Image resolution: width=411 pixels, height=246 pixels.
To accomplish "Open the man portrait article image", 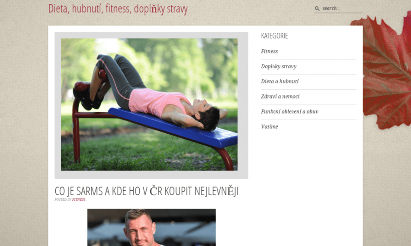I will point(151,227).
